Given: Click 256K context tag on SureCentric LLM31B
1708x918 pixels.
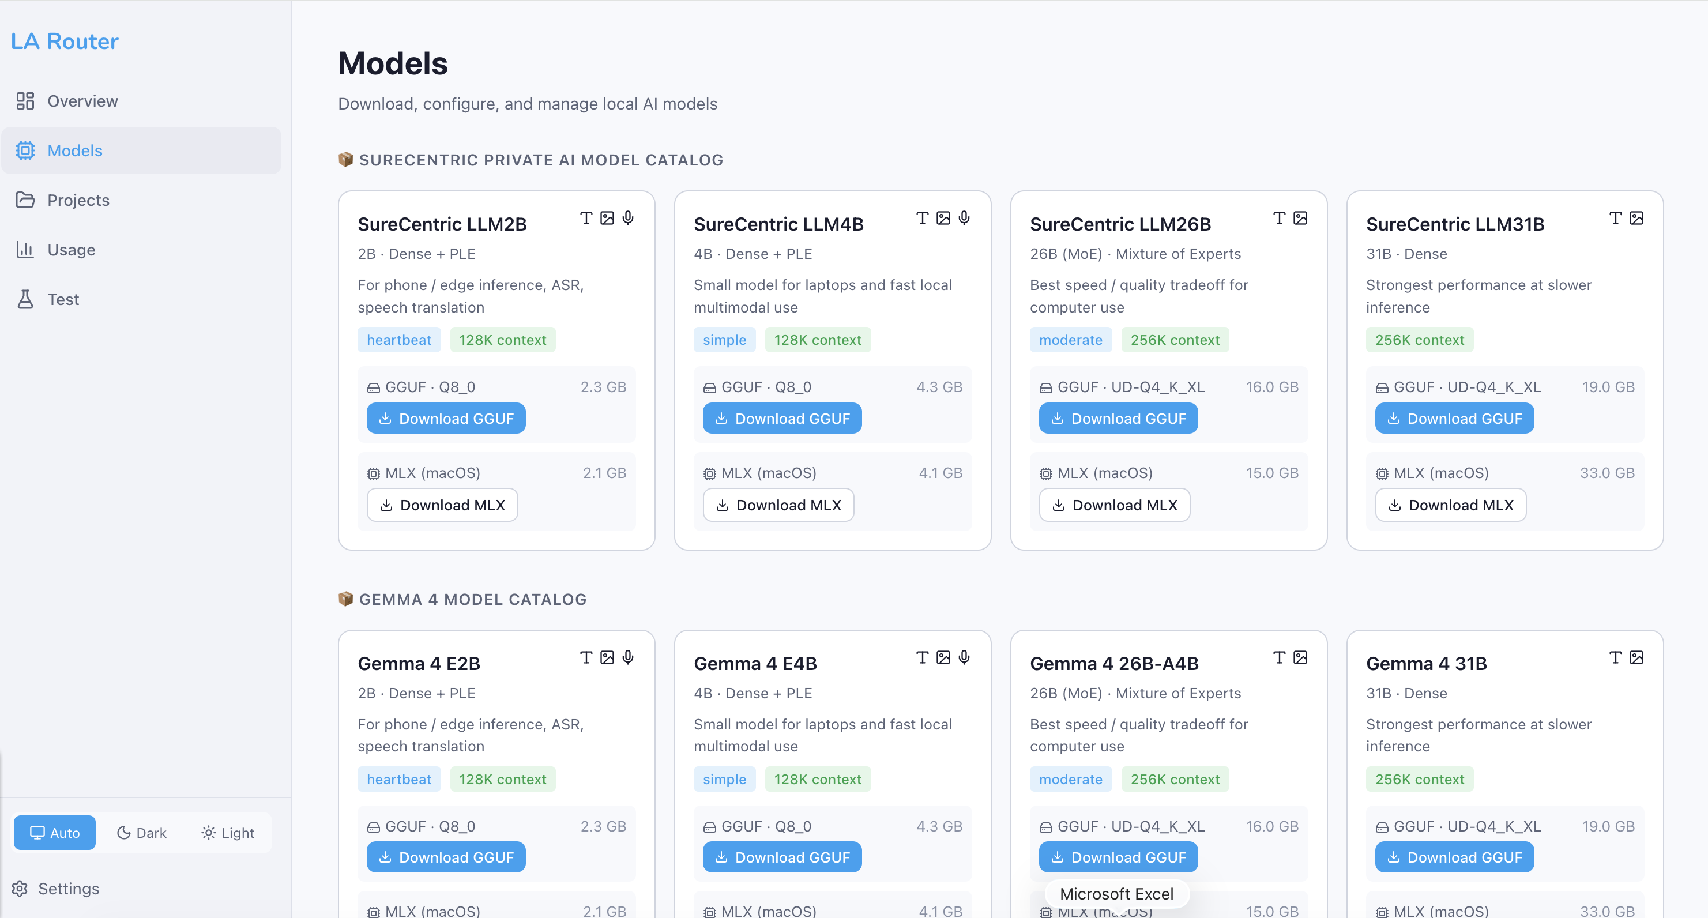Looking at the screenshot, I should click(1420, 340).
